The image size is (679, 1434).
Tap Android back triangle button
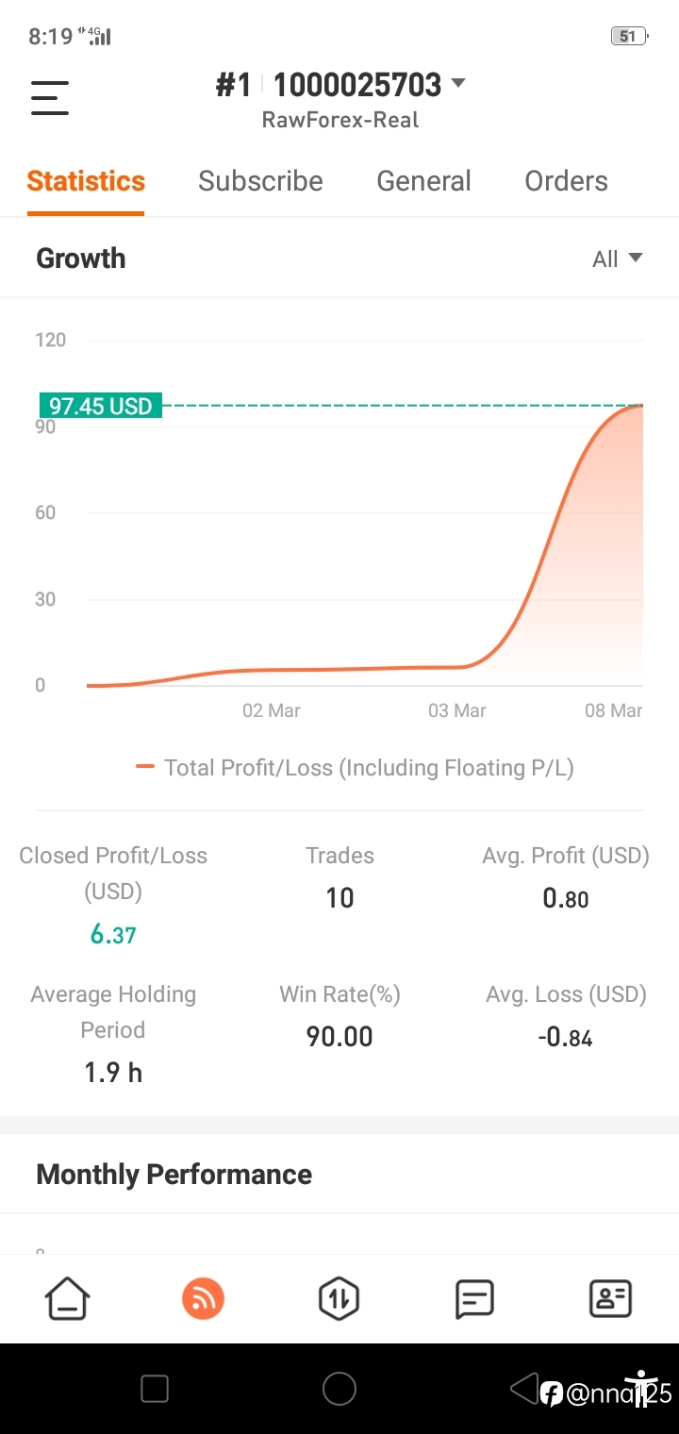click(x=522, y=1389)
